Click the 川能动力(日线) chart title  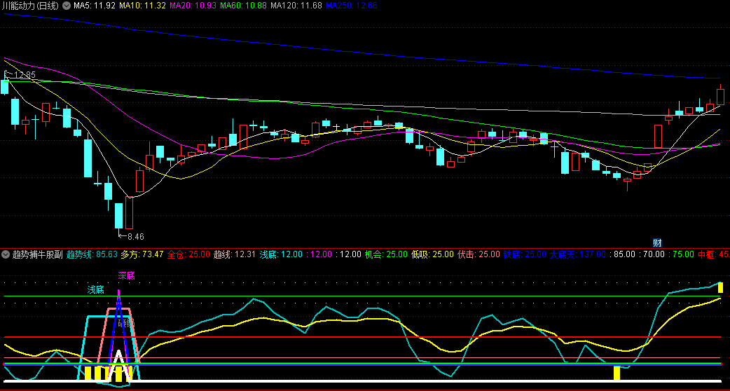tap(30, 6)
